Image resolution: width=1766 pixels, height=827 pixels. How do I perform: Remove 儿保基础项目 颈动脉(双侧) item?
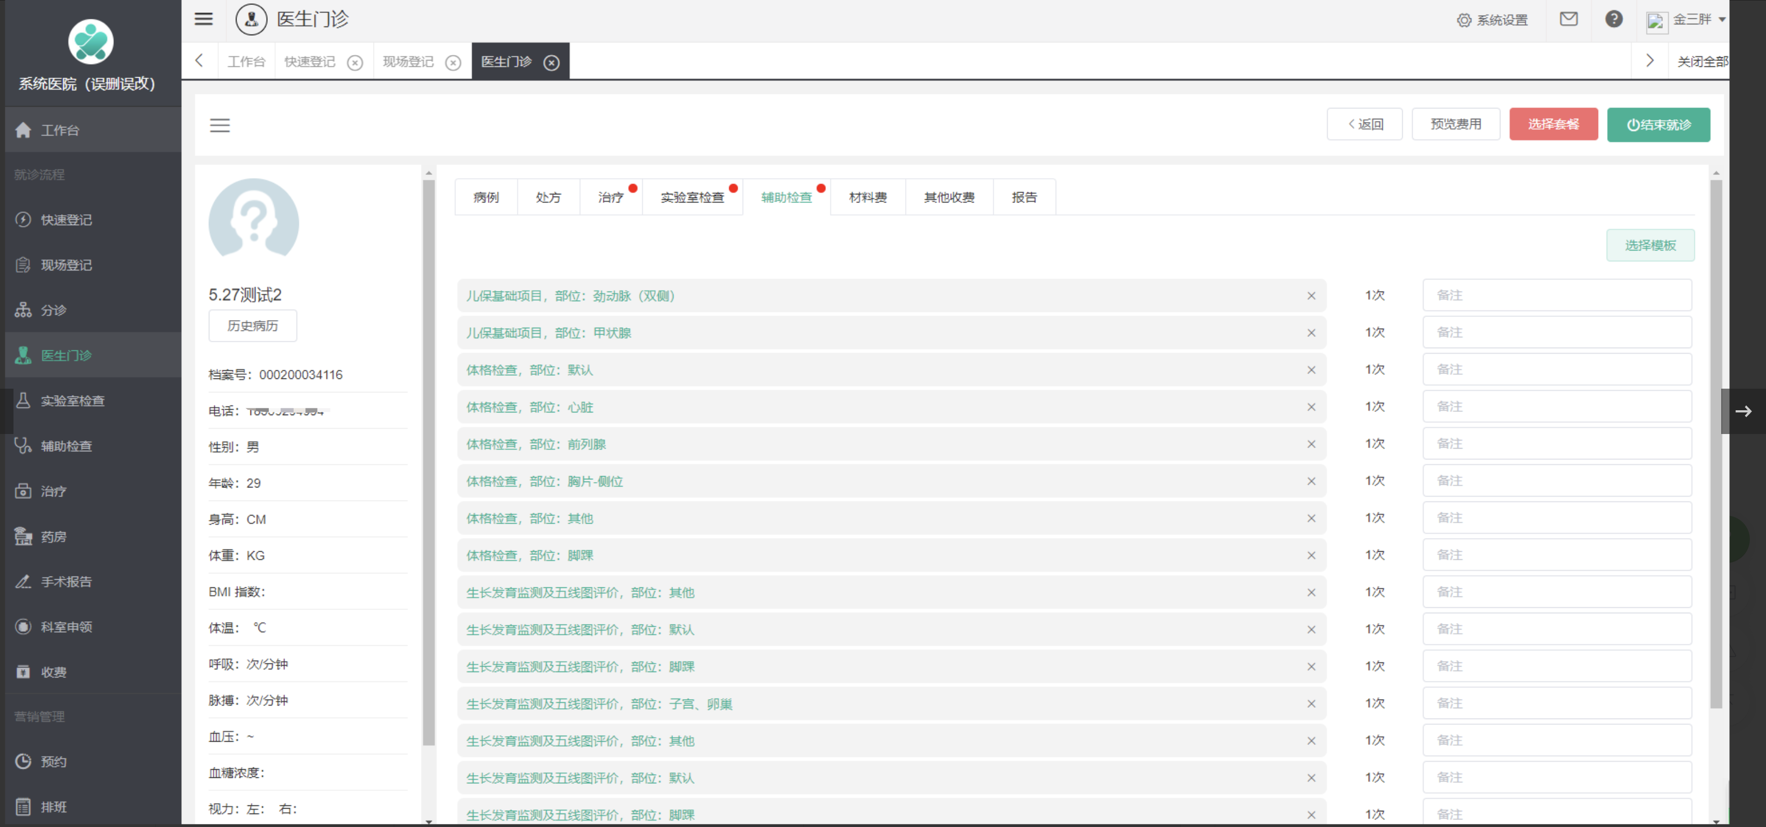[1311, 296]
